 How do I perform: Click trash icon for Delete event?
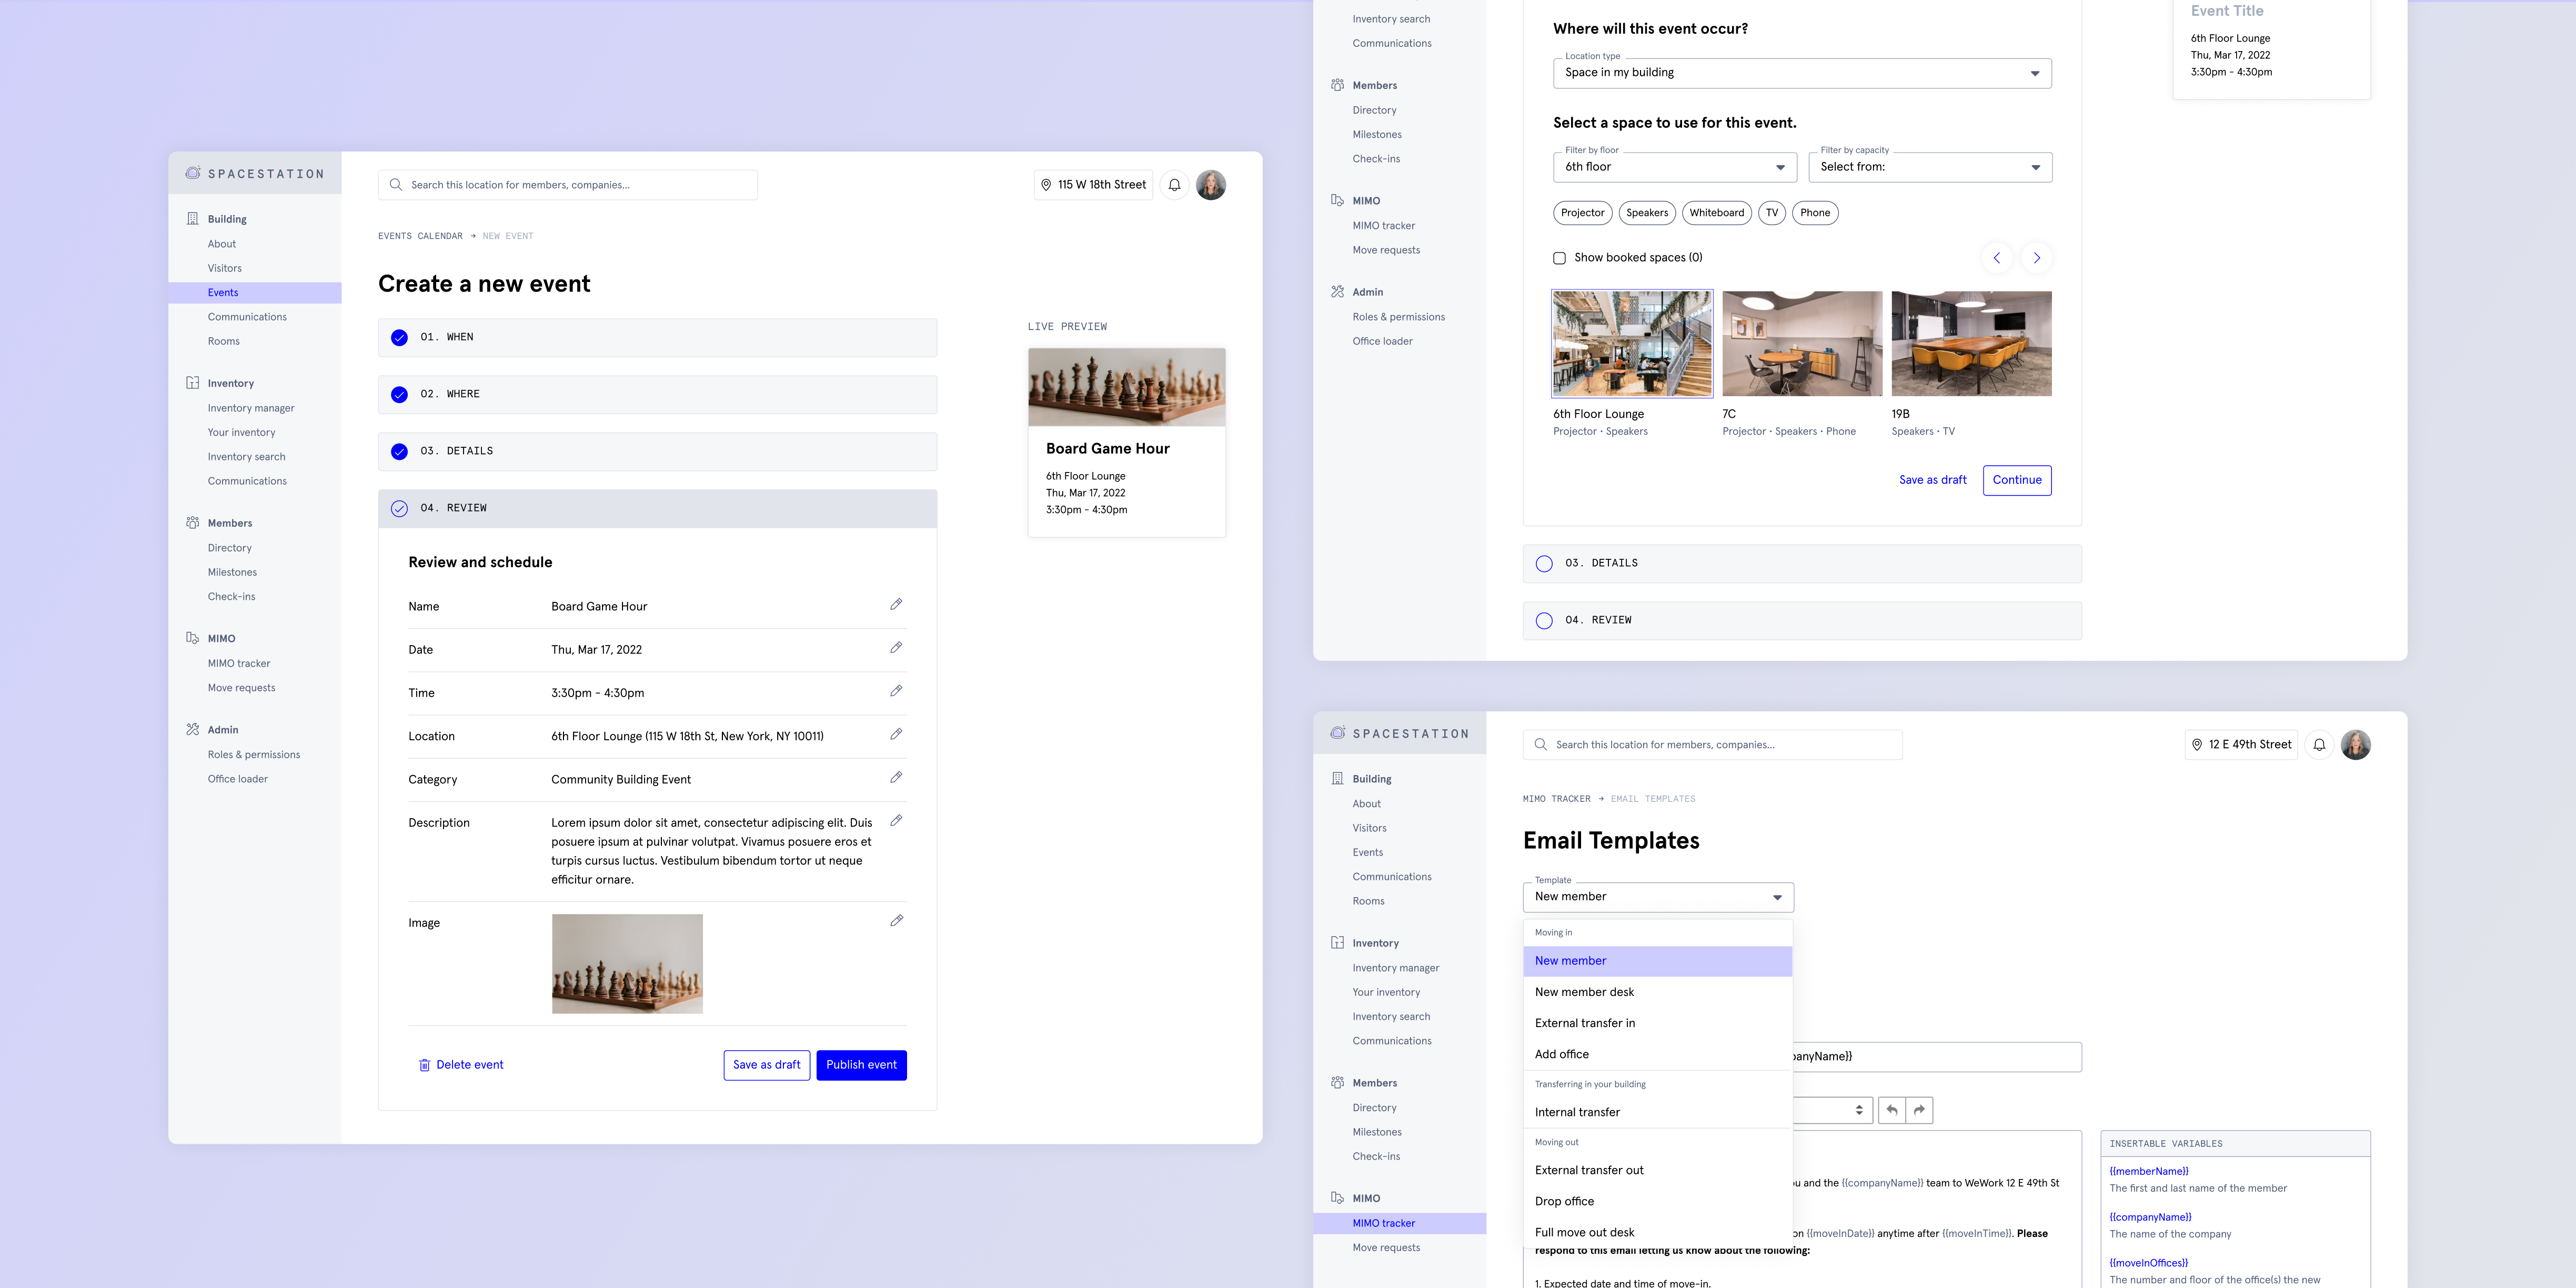[x=424, y=1065]
